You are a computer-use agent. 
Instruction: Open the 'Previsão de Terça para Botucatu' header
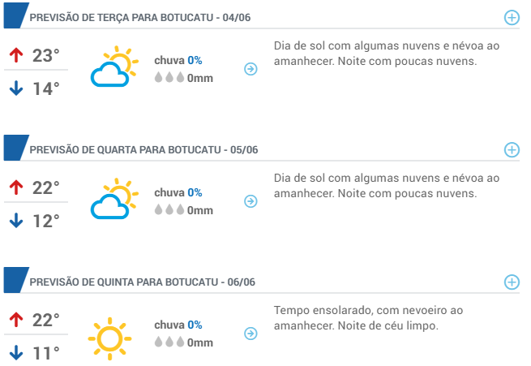click(x=140, y=18)
